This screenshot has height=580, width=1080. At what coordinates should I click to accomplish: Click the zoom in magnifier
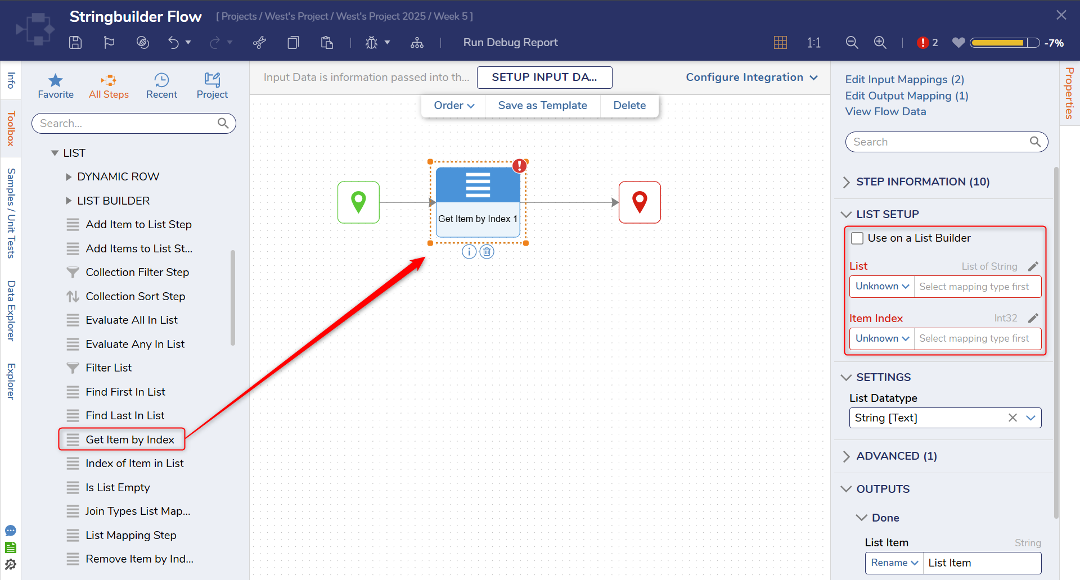[880, 43]
